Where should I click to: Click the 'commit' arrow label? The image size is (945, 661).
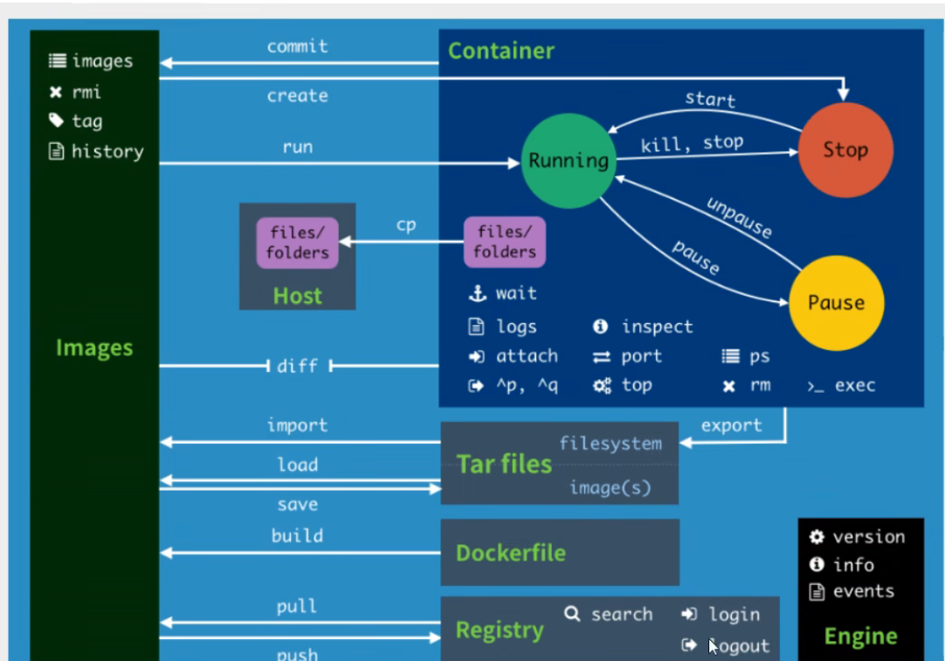(x=298, y=46)
